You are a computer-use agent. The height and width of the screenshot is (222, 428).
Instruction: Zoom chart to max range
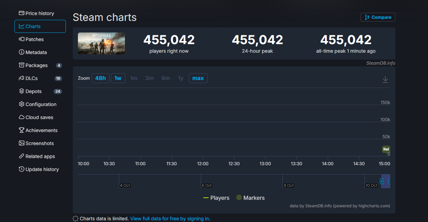198,78
